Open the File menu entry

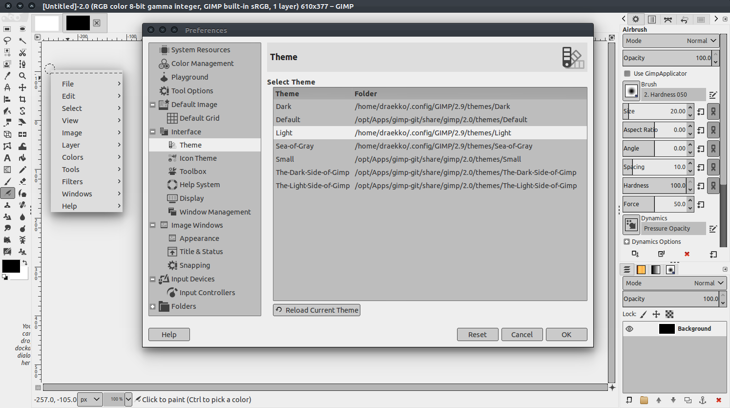(x=86, y=84)
